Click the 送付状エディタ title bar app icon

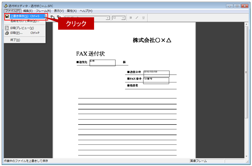(6, 6)
